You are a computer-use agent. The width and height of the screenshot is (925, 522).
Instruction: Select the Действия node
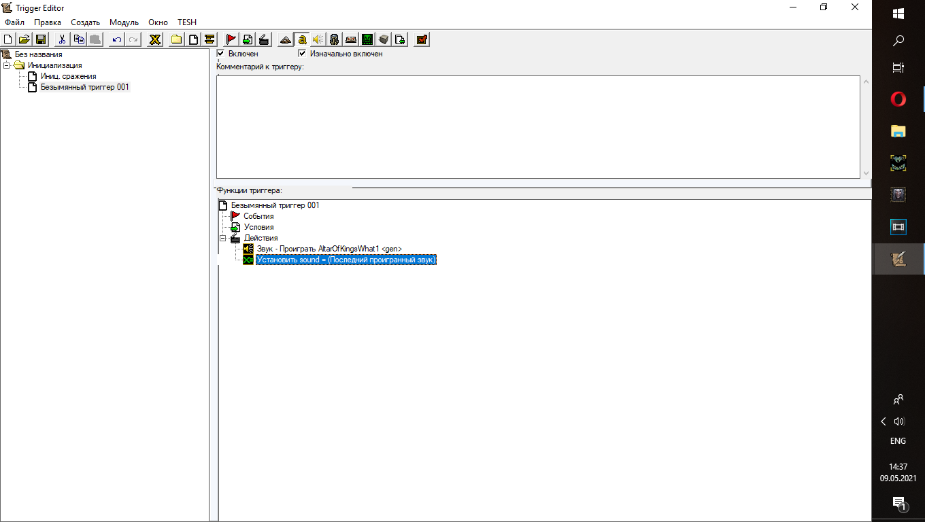[x=261, y=238]
